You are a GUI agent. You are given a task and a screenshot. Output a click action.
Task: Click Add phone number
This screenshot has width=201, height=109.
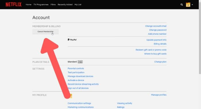click(157, 34)
